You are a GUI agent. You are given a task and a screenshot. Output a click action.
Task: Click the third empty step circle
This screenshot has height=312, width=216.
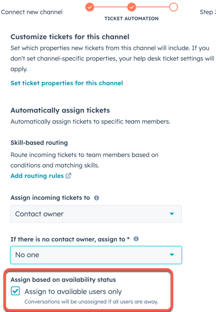pyautogui.click(x=173, y=7)
